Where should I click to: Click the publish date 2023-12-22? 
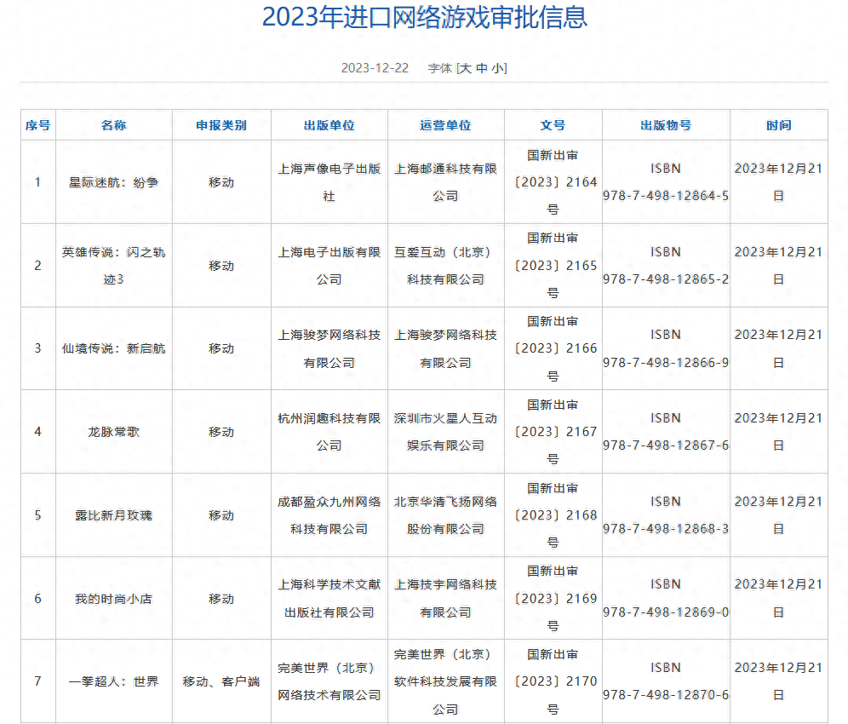(375, 68)
